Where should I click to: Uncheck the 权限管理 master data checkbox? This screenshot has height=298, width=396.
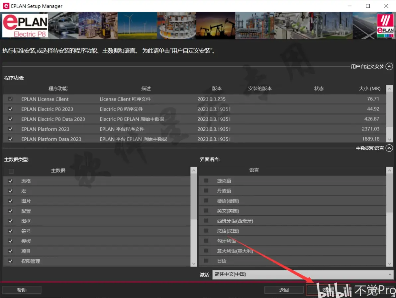(10, 261)
